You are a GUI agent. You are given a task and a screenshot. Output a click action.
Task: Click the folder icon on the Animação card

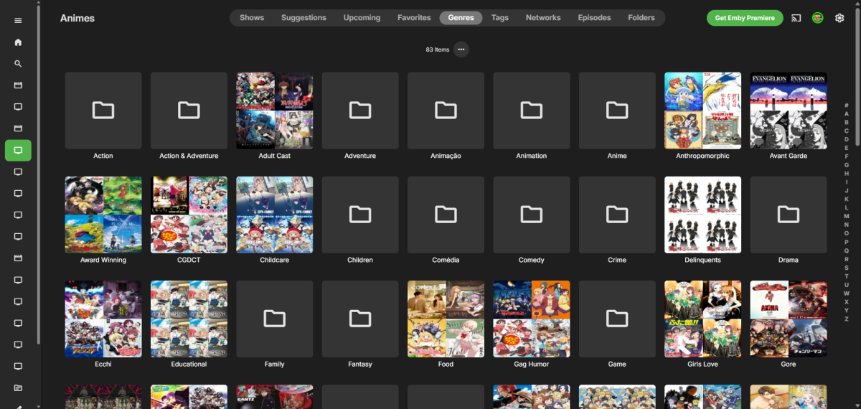[x=446, y=110]
